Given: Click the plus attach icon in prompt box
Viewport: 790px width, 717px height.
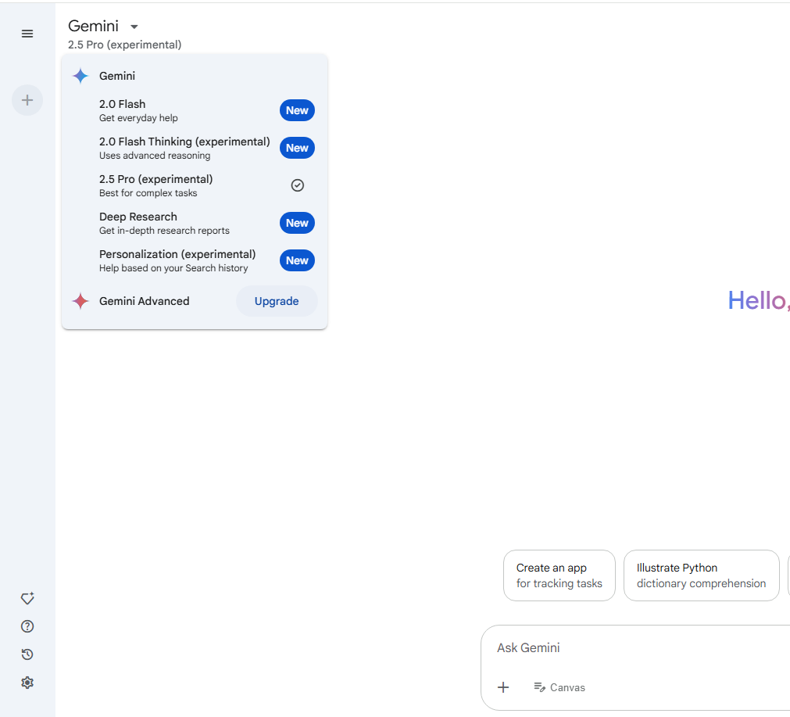Looking at the screenshot, I should point(503,687).
